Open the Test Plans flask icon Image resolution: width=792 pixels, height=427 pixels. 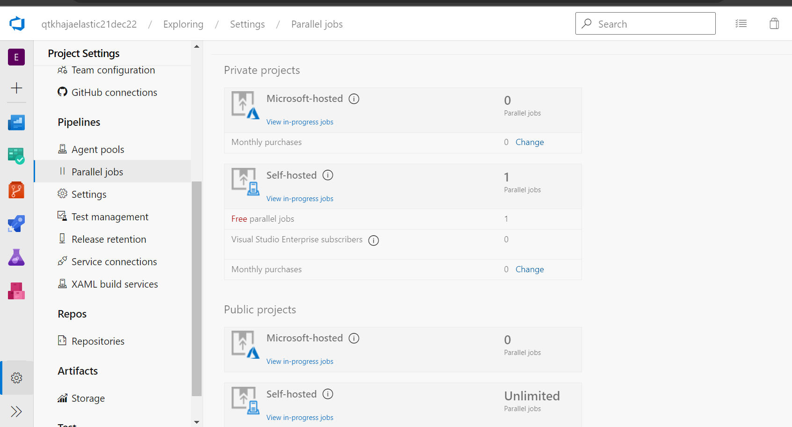point(16,257)
